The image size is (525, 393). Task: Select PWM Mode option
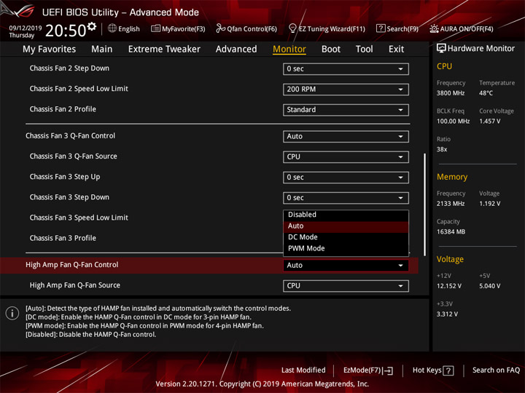(346, 248)
